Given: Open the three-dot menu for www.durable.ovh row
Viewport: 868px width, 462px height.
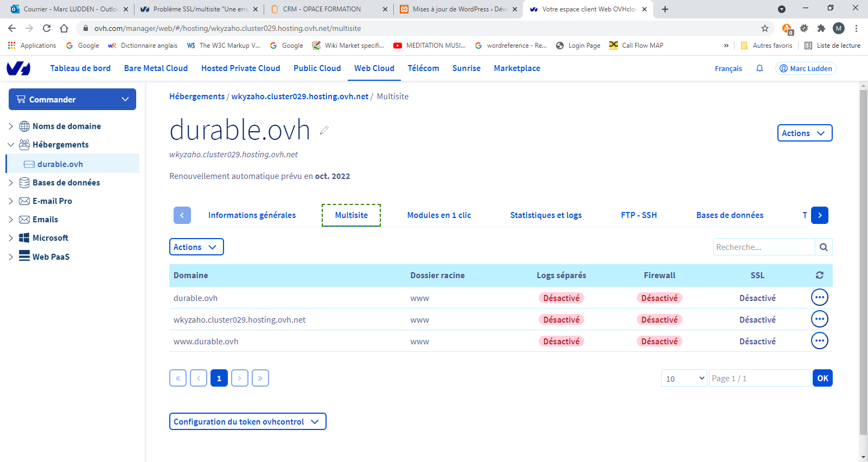Looking at the screenshot, I should [819, 341].
